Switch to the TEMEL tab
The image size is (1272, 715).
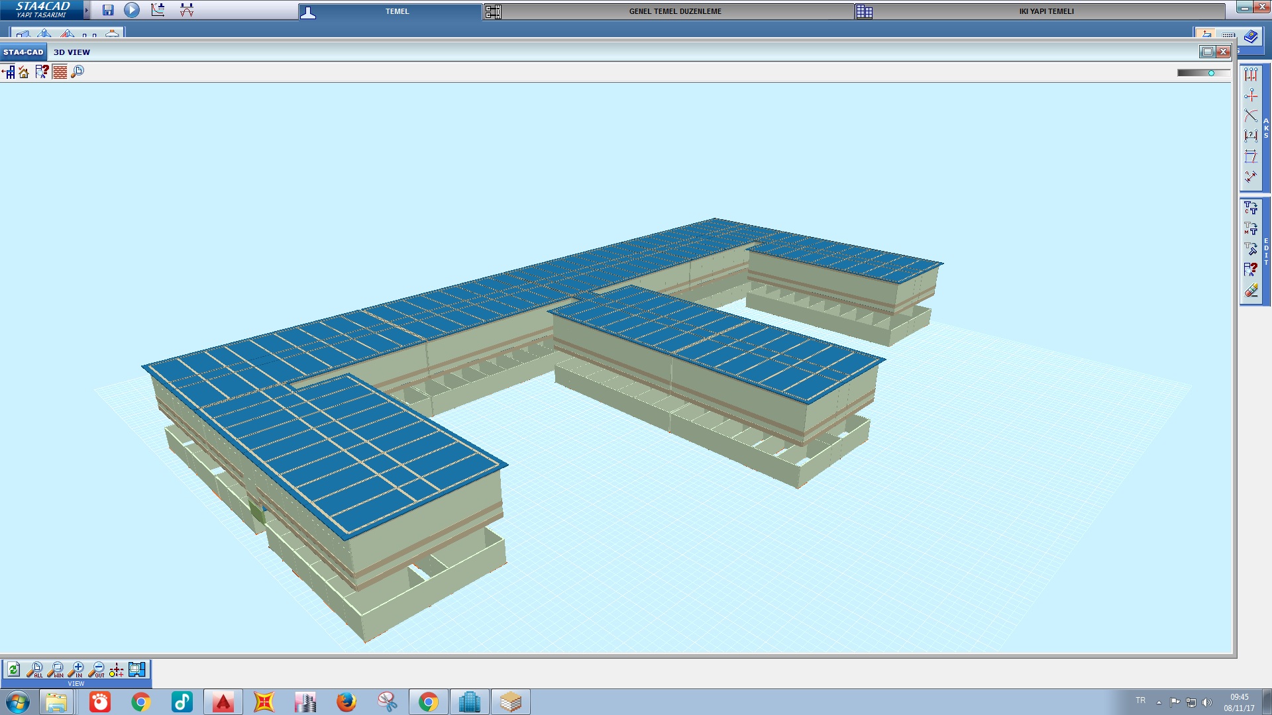[397, 11]
